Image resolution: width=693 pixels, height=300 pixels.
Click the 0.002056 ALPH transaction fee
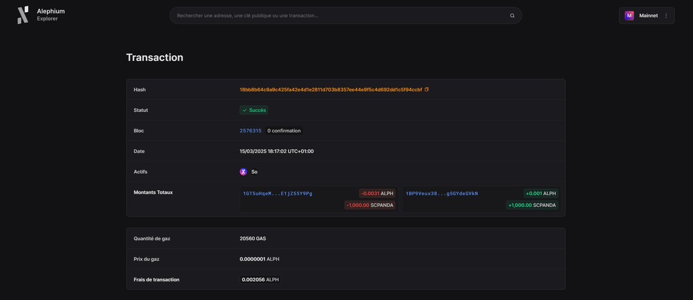260,280
